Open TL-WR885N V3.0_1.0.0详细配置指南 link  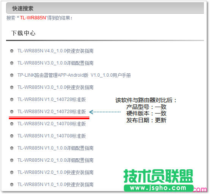(x=55, y=63)
